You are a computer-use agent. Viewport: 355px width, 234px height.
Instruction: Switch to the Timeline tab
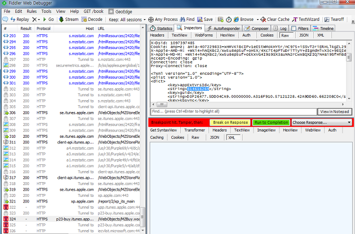click(323, 28)
